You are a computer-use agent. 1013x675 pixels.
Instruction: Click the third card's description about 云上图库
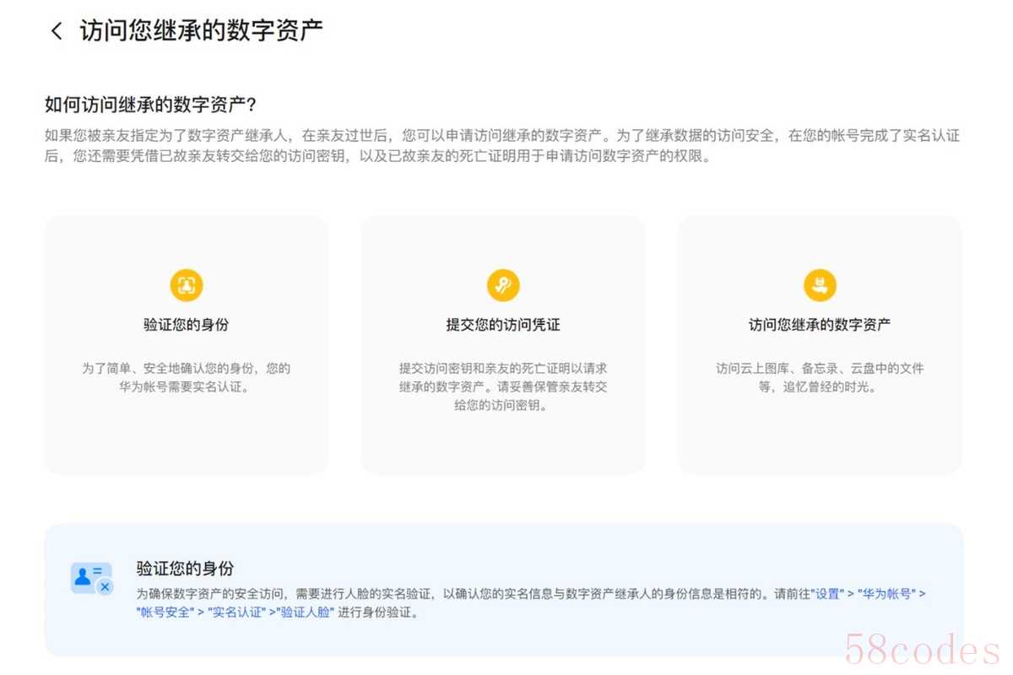[x=819, y=378]
